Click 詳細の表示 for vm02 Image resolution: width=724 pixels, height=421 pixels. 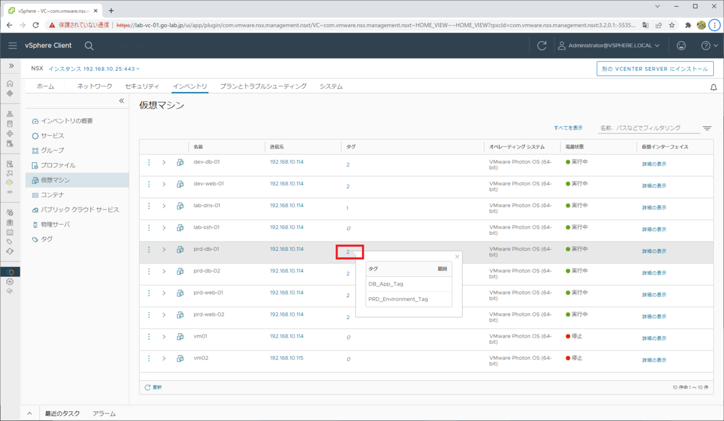pos(654,360)
